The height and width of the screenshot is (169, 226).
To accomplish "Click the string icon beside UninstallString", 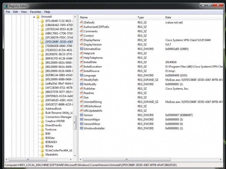I will pos(81,102).
